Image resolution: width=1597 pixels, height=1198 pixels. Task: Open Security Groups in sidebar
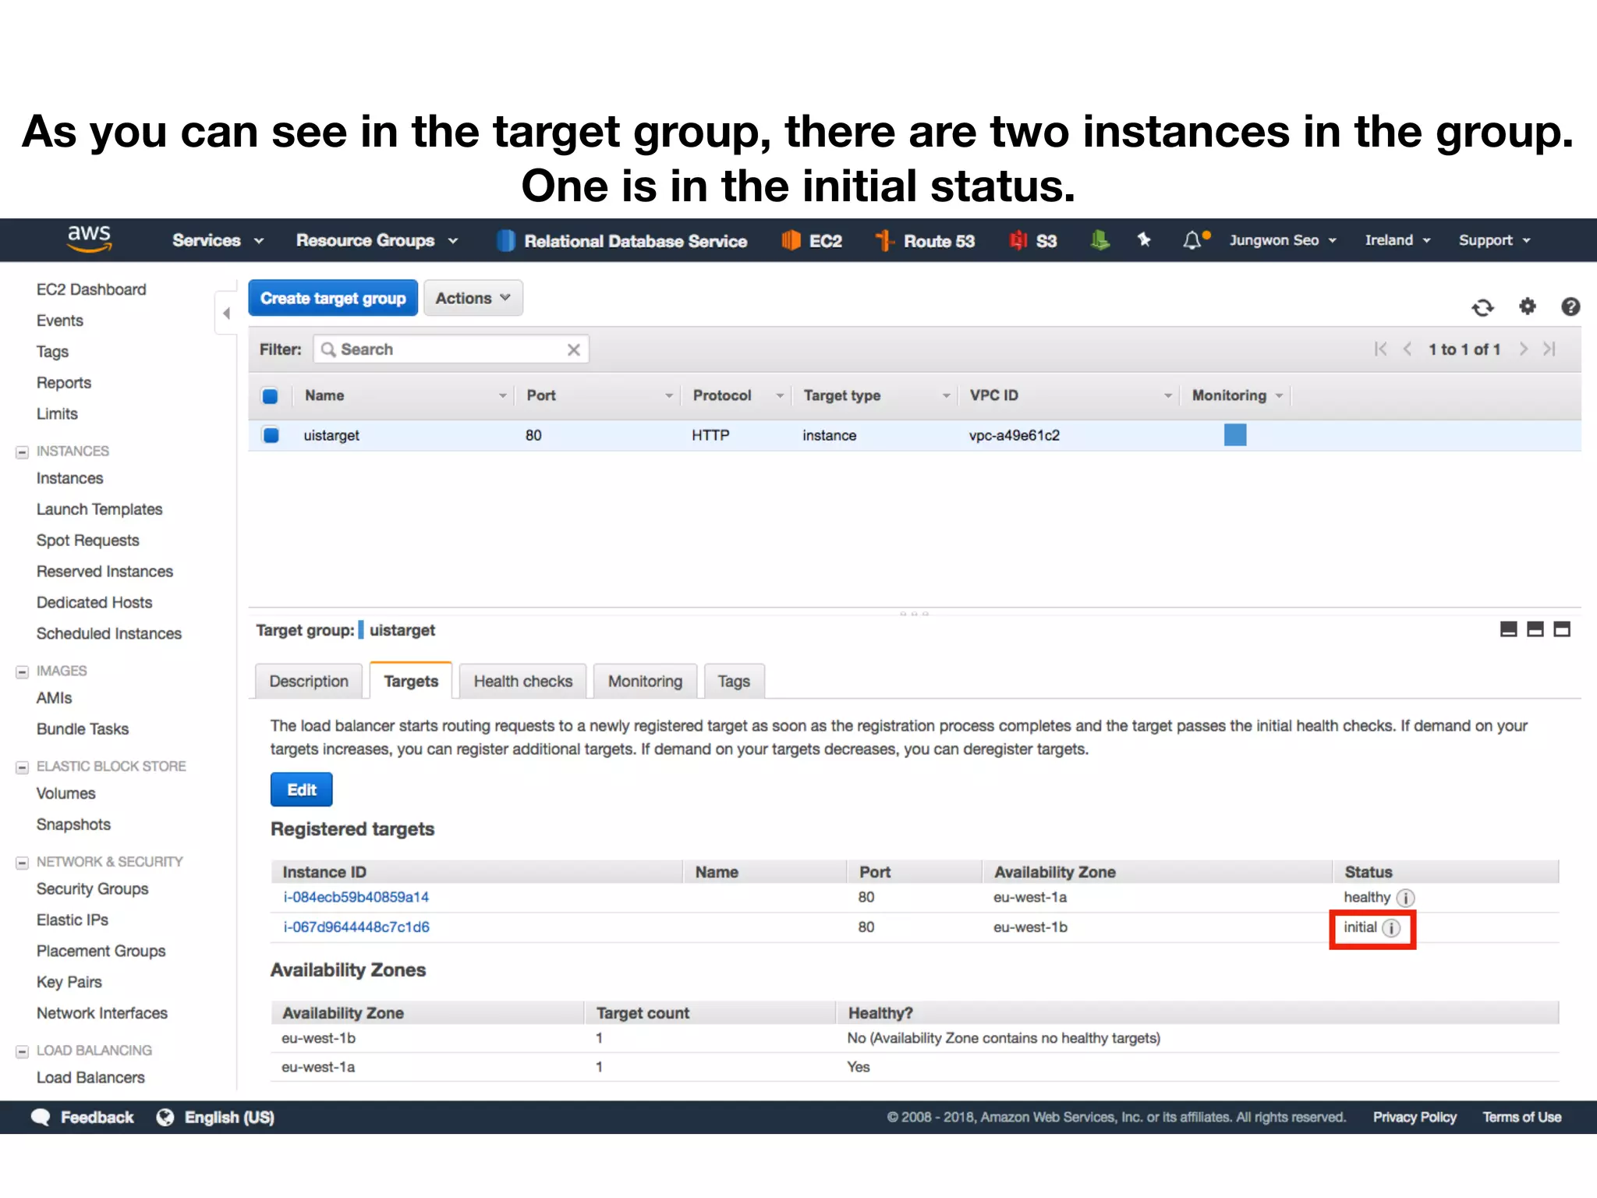92,889
